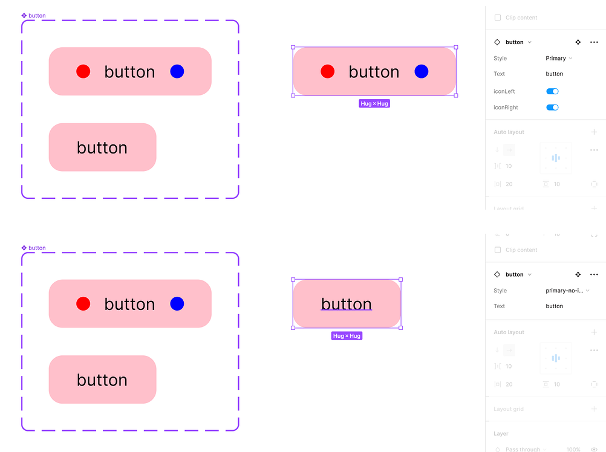The height and width of the screenshot is (452, 606).
Task: Go to main component in the iconLeft panel
Action: click(578, 42)
